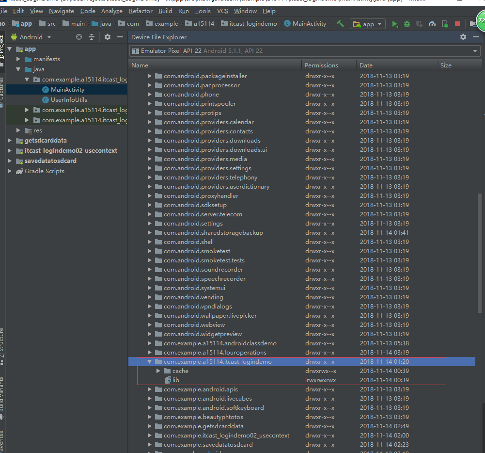Click the example breadcrumb folder
Image resolution: width=485 pixels, height=453 pixels.
[x=162, y=24]
